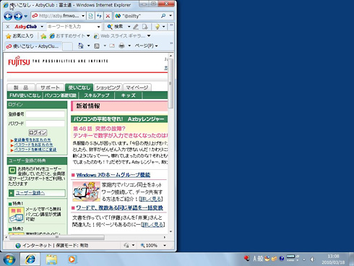Screen dimensions: 354x266
Task: Click the FUJITSU logo on the page
Action: (x=19, y=61)
